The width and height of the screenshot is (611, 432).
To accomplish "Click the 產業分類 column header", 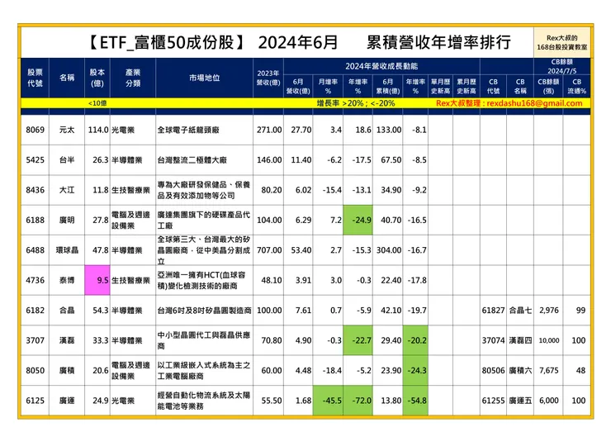I will click(133, 78).
